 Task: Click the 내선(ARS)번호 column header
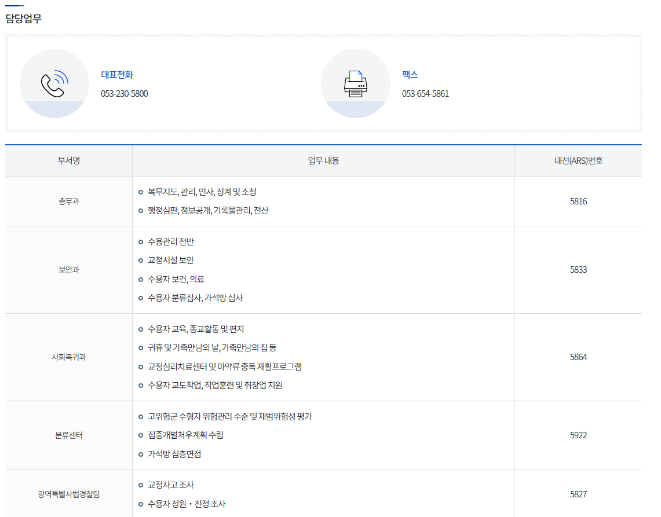(x=578, y=160)
